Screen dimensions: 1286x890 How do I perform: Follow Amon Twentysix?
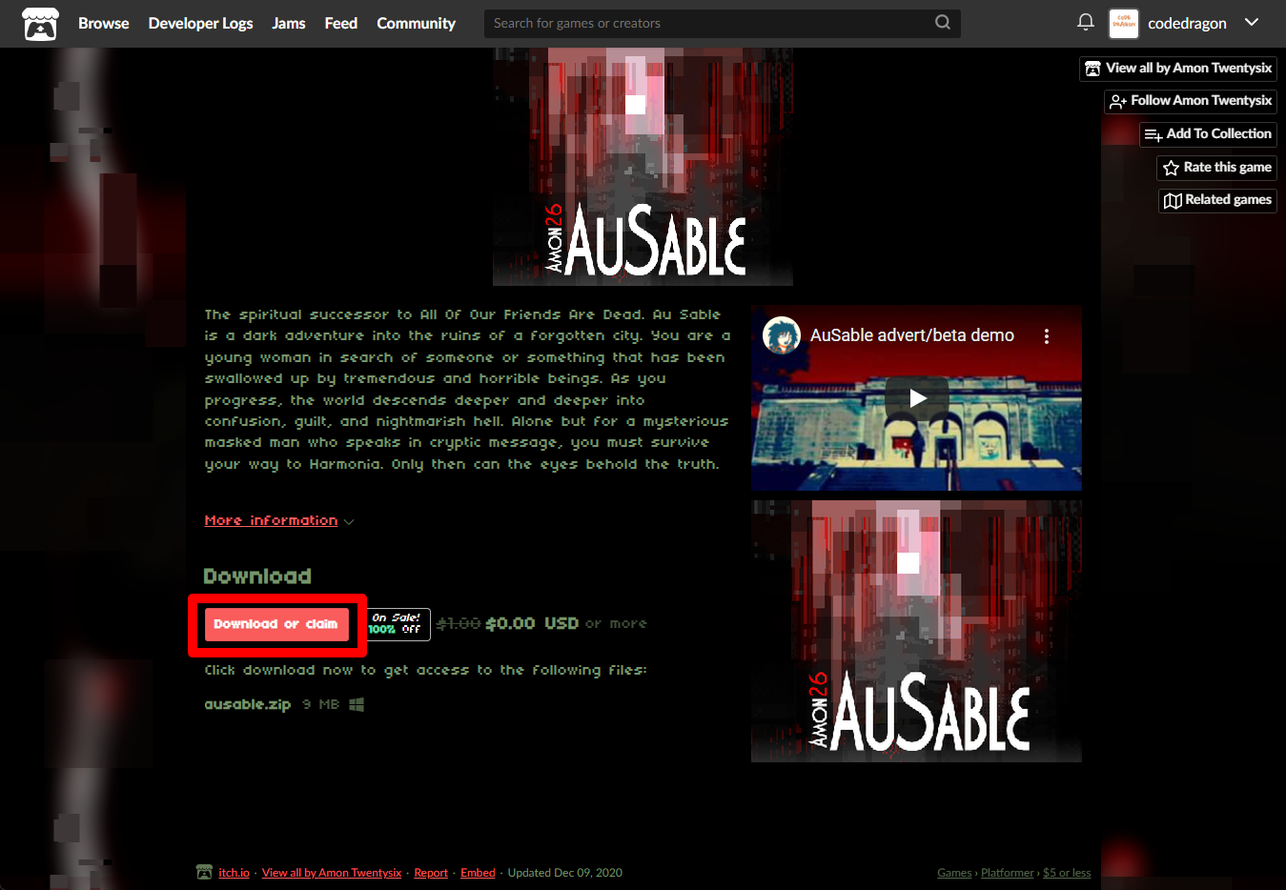(x=1191, y=101)
